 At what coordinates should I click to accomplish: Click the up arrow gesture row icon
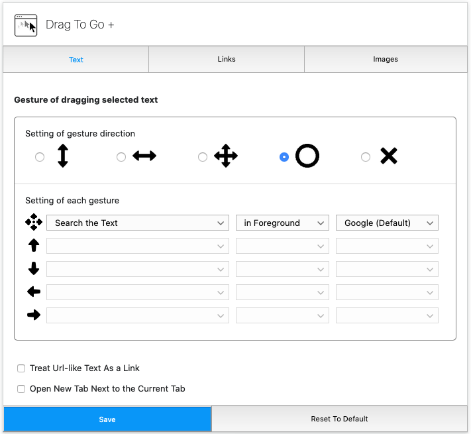click(x=34, y=245)
